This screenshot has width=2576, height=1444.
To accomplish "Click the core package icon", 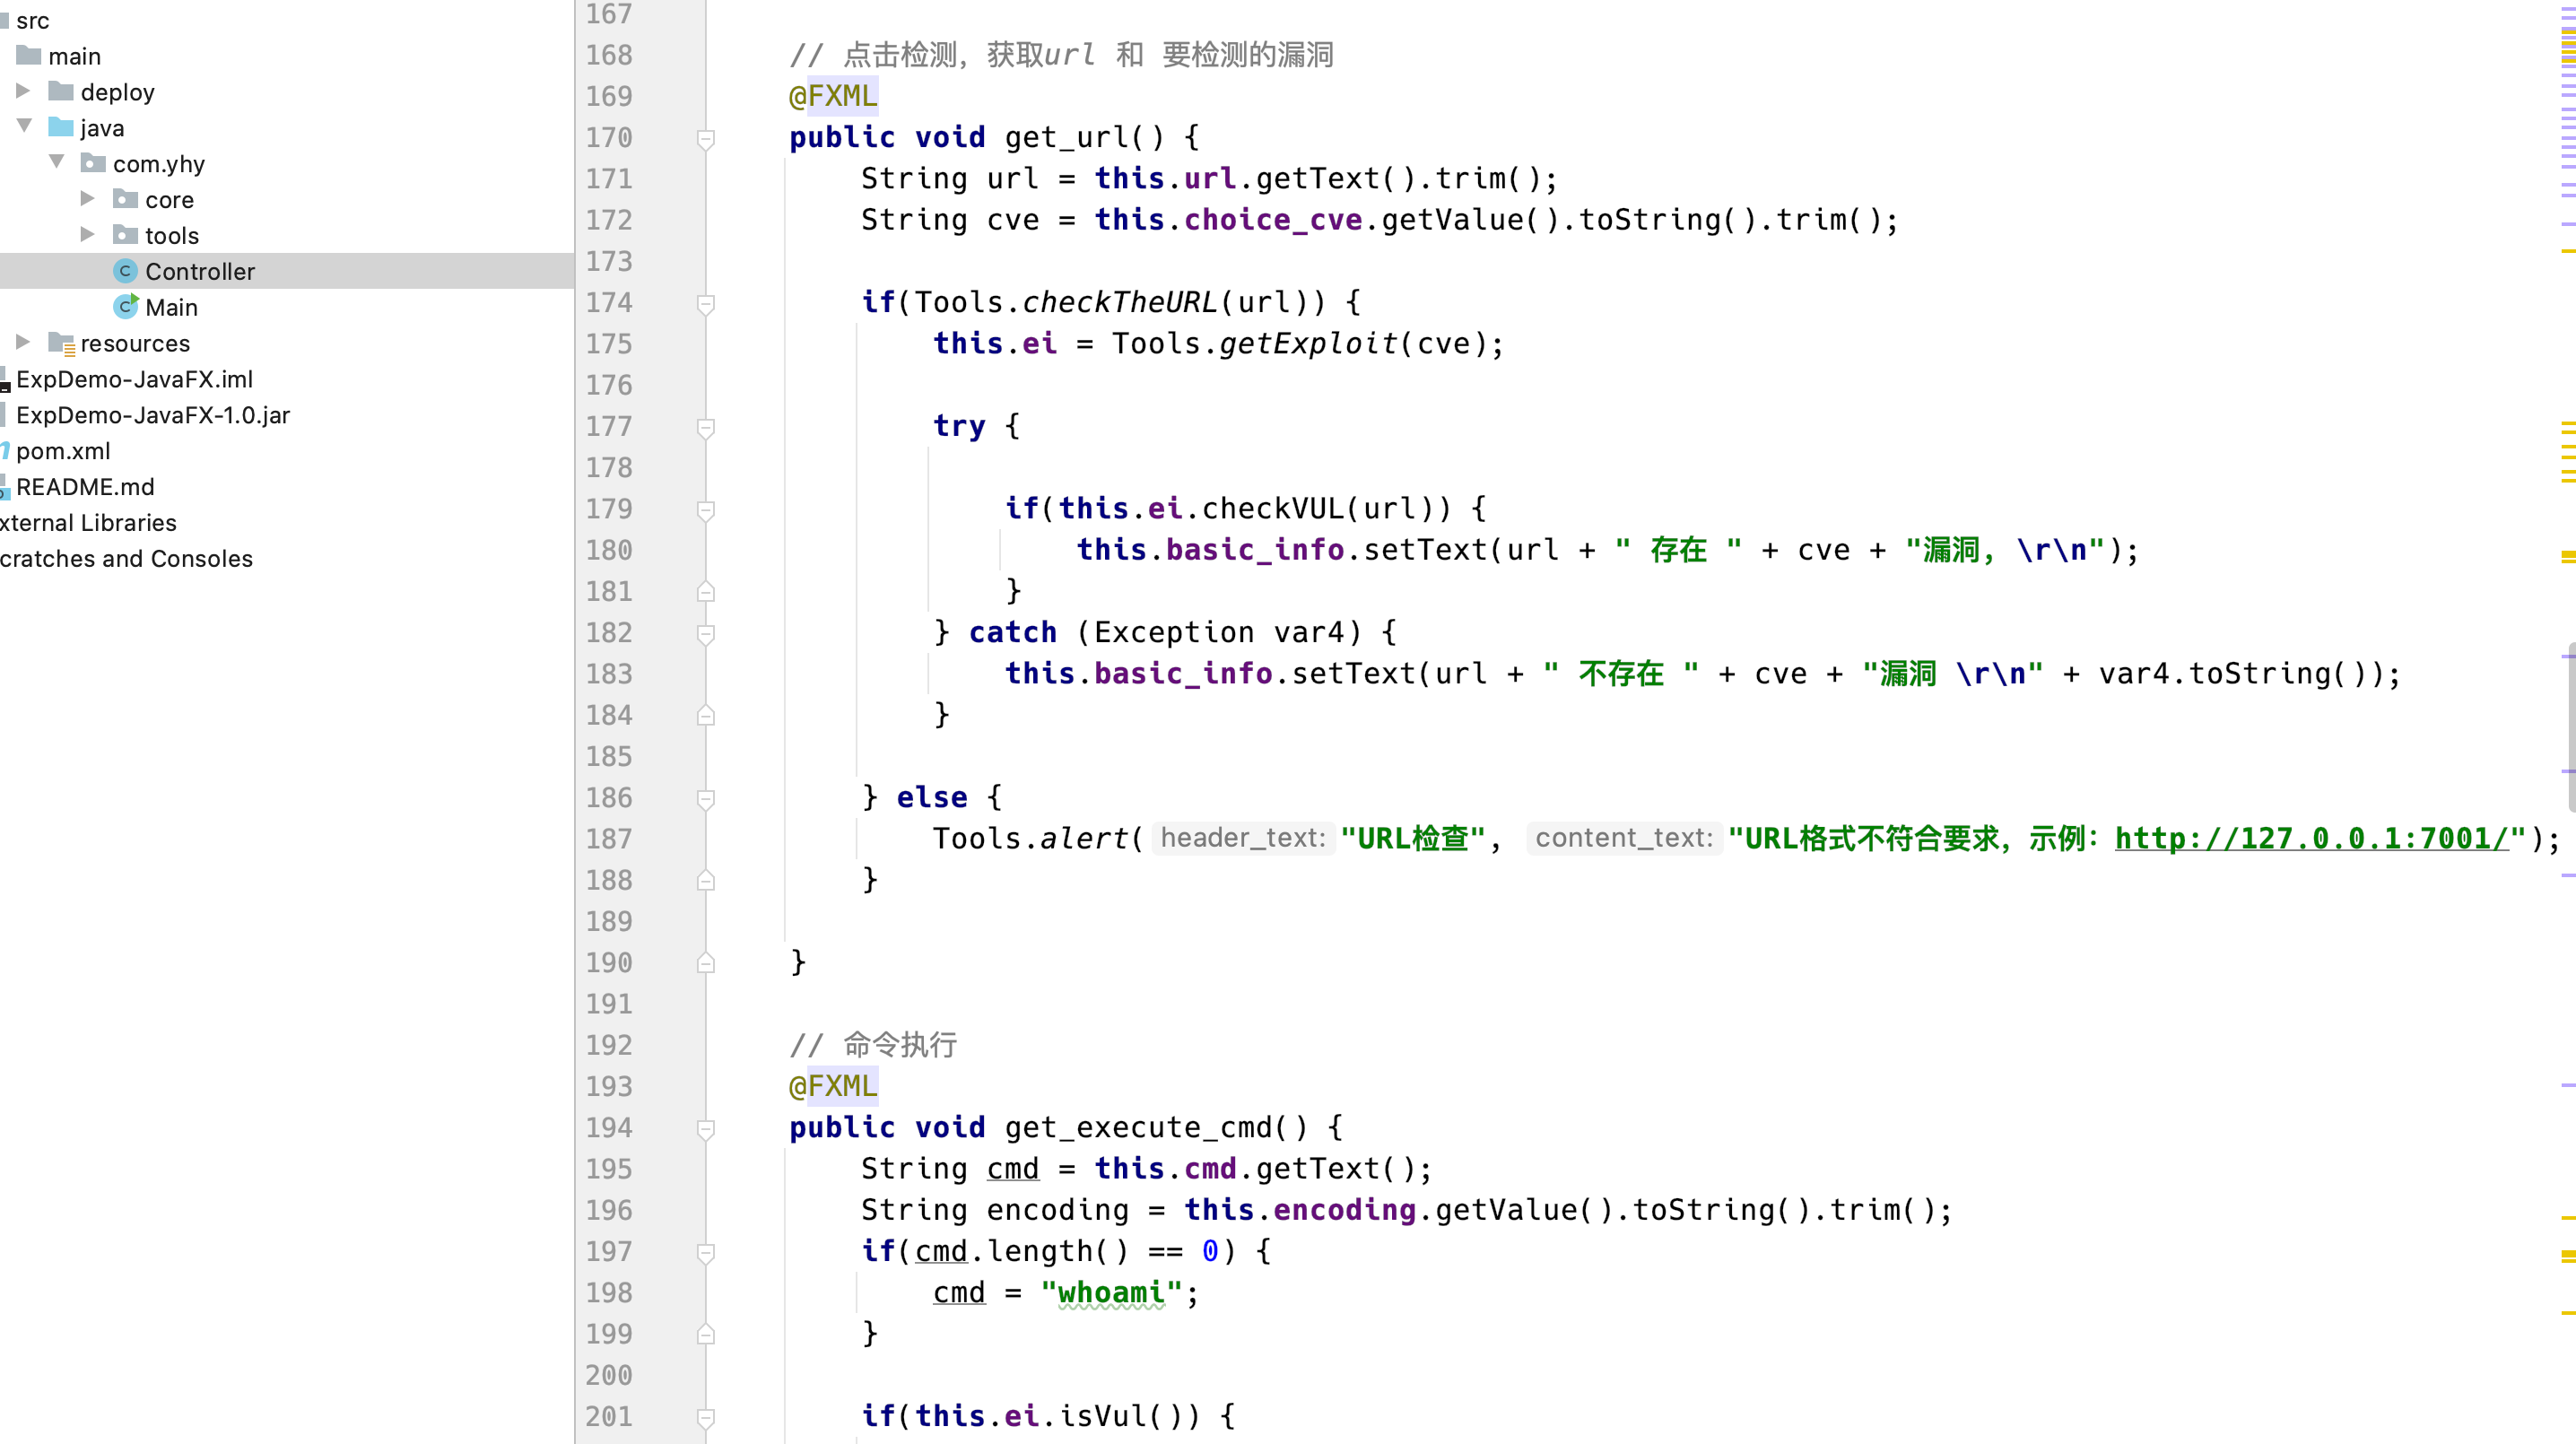I will pos(125,199).
